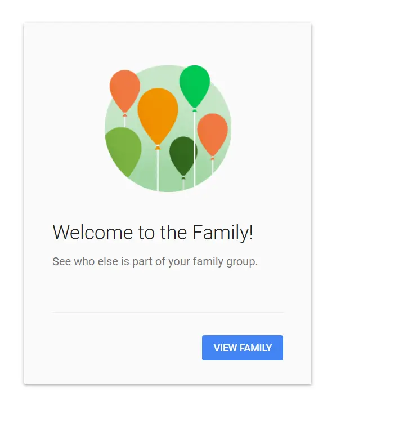
Task: Click the words "family group" in the subtitle
Action: pyautogui.click(x=225, y=261)
